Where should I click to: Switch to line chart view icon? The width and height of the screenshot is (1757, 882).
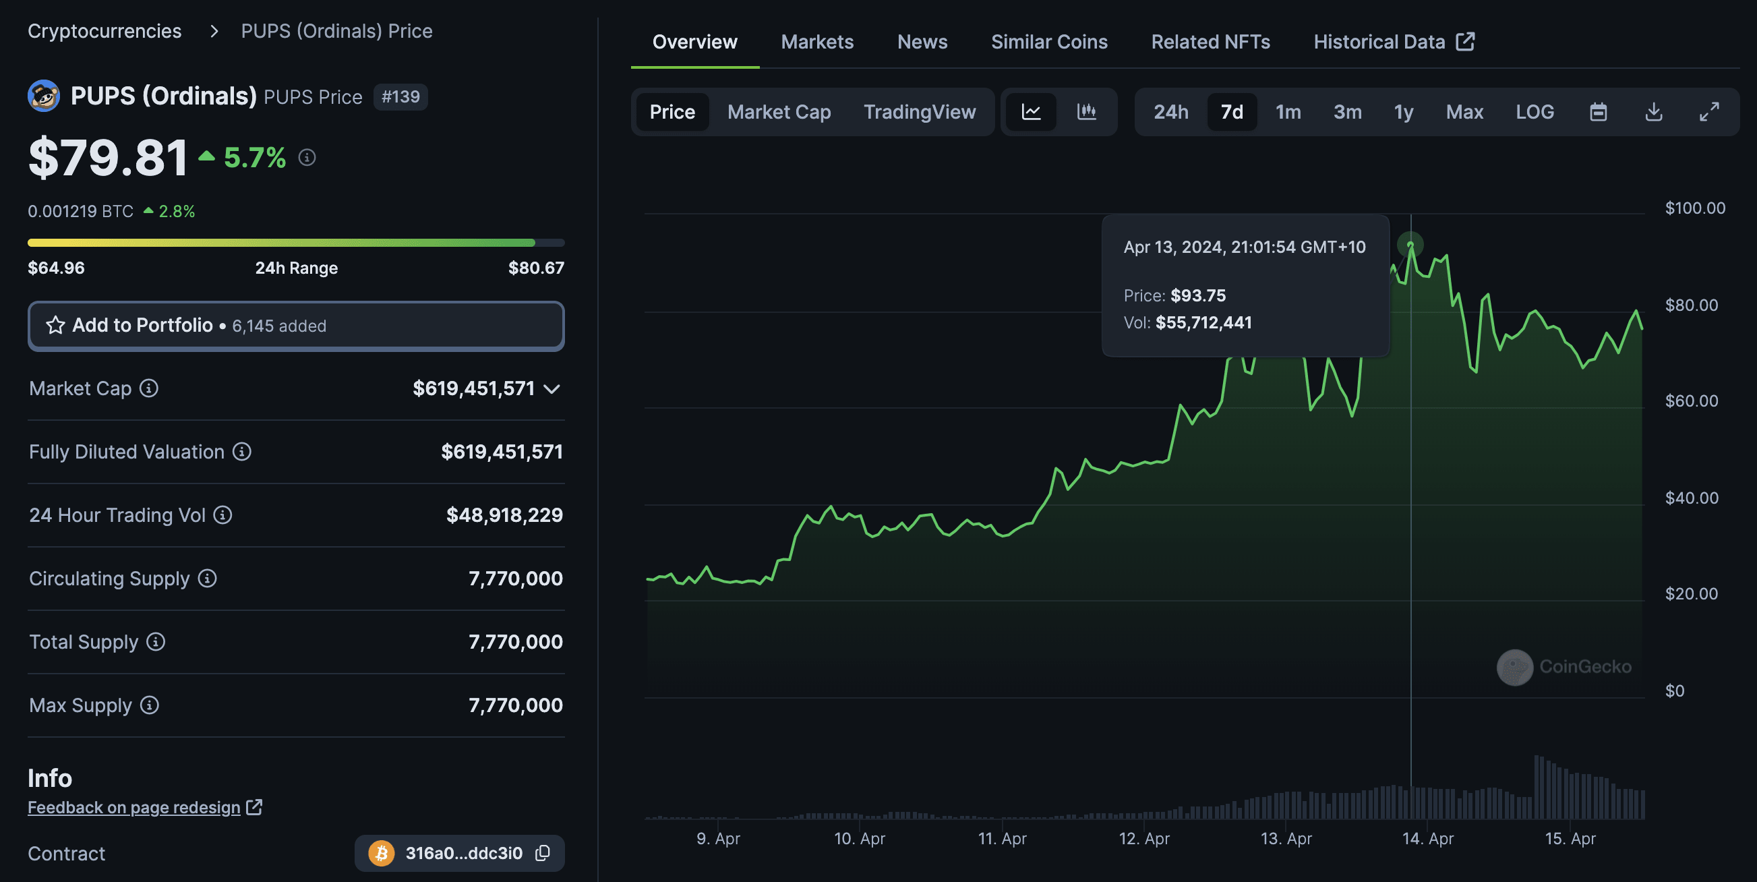pos(1031,112)
